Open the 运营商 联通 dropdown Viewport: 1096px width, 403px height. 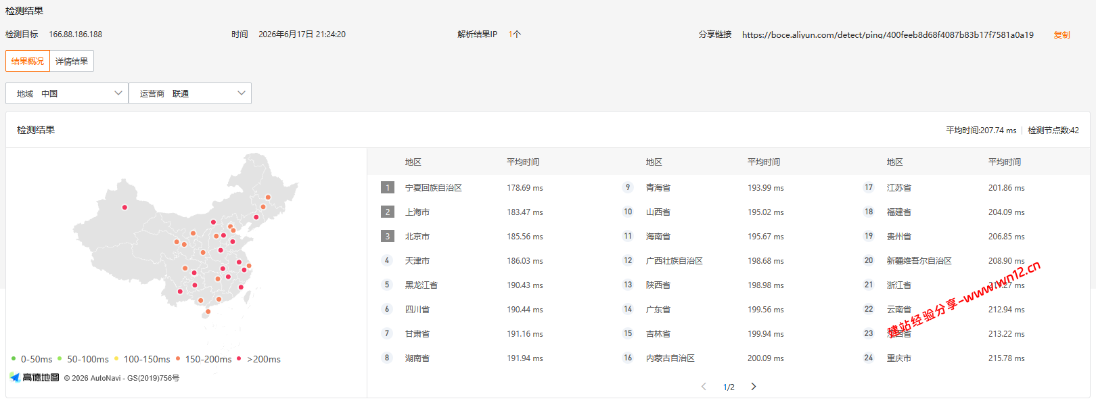tap(190, 93)
